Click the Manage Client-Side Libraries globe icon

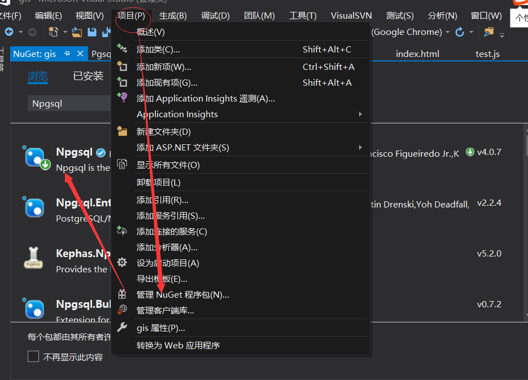tap(122, 310)
